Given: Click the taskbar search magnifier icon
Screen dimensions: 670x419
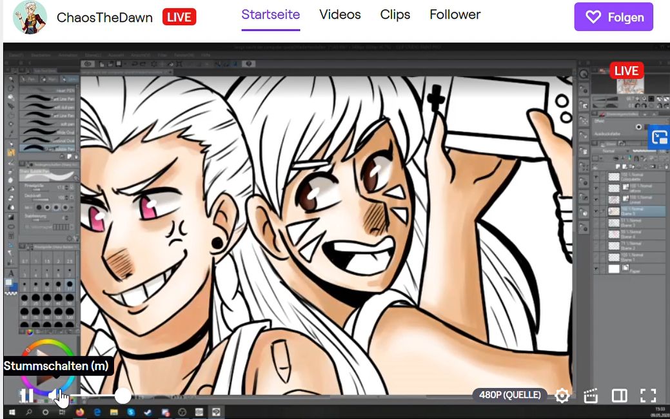Looking at the screenshot, I should [28, 412].
